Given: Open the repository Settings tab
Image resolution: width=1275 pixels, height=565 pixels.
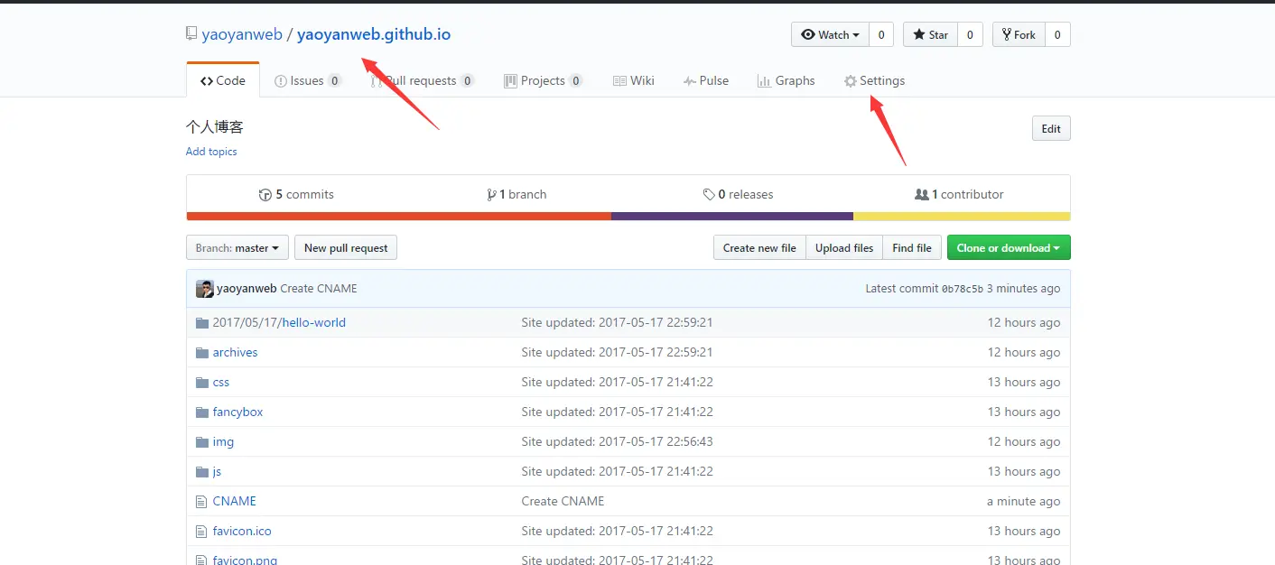Looking at the screenshot, I should tap(874, 80).
